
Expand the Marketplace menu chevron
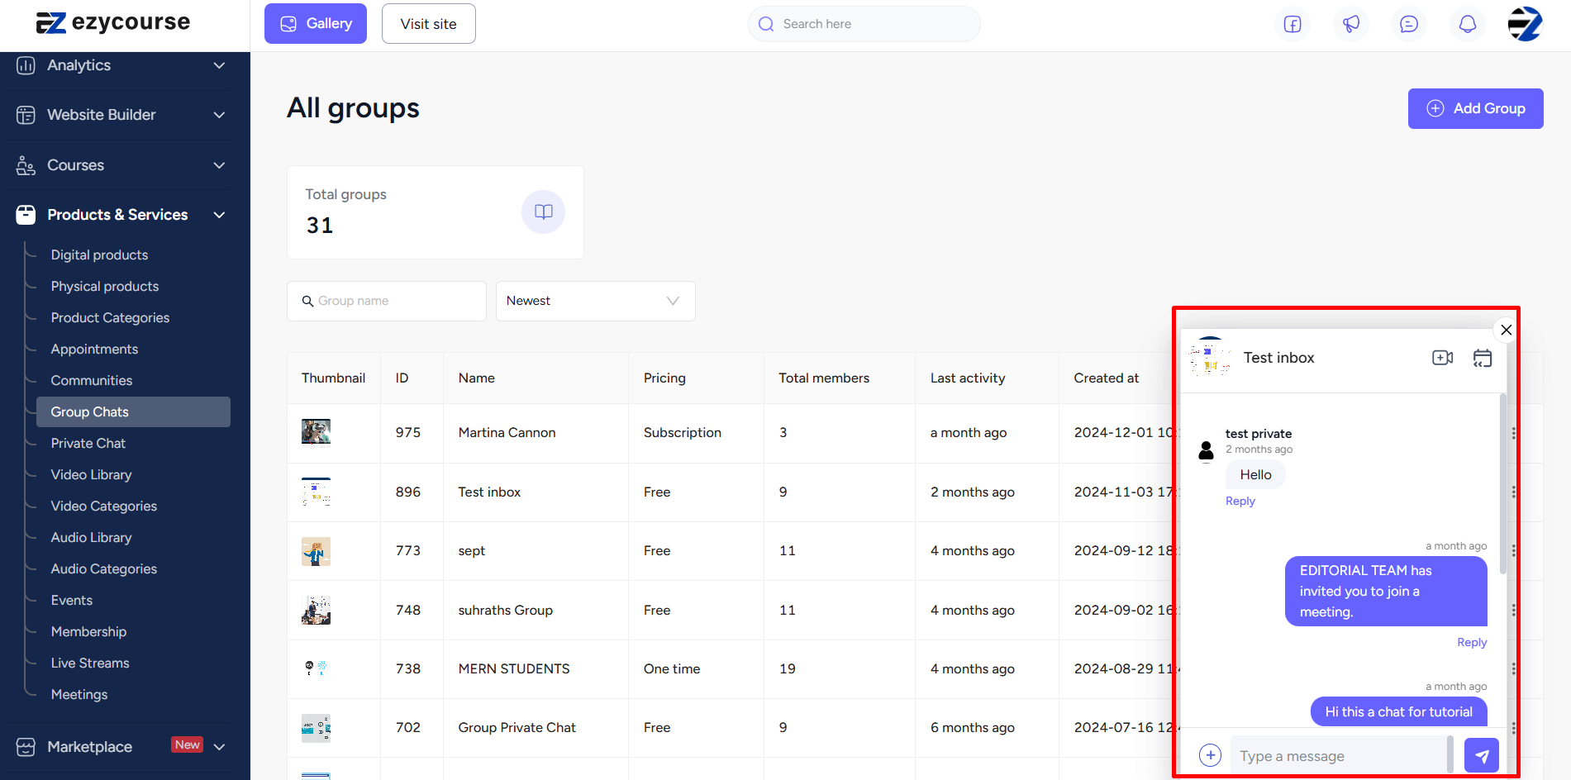219,747
